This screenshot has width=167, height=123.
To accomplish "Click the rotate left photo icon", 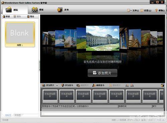I will click(x=127, y=85).
